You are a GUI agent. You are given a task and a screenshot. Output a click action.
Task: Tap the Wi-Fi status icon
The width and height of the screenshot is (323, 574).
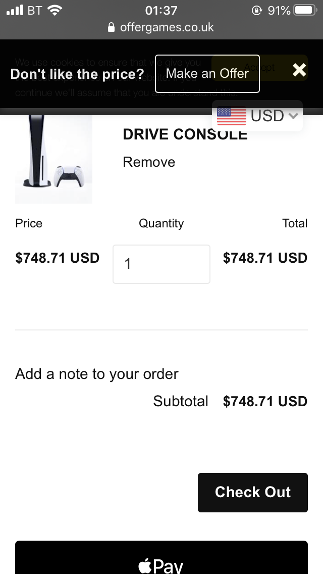(x=55, y=10)
